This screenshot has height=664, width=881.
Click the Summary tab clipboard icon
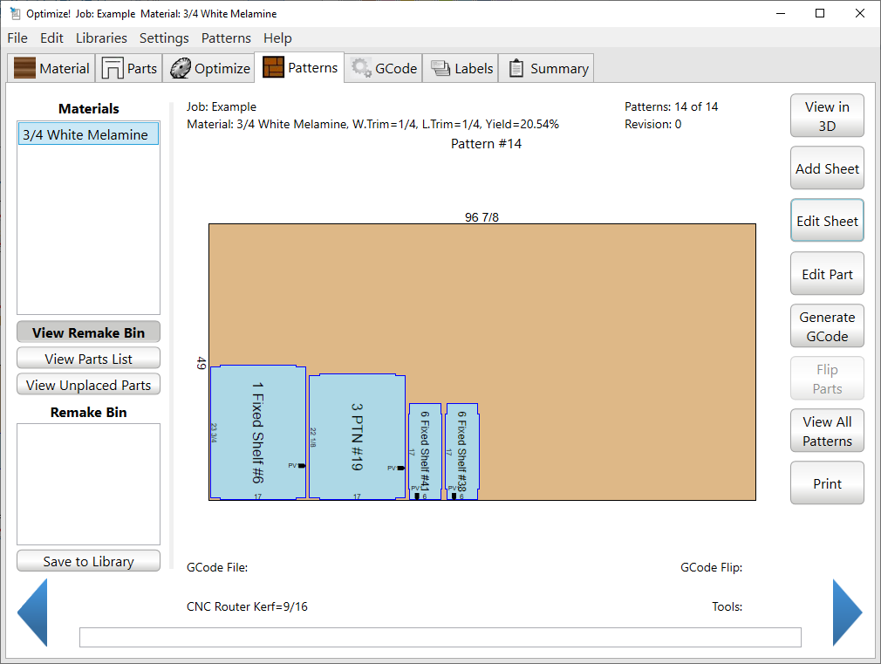tap(516, 68)
